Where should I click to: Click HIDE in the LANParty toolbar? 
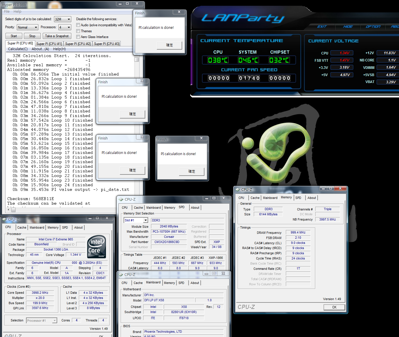point(348,27)
